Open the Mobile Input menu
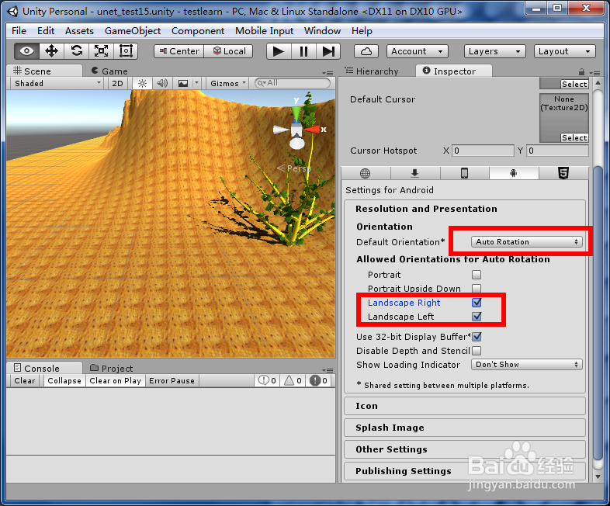610x506 pixels. (x=264, y=31)
